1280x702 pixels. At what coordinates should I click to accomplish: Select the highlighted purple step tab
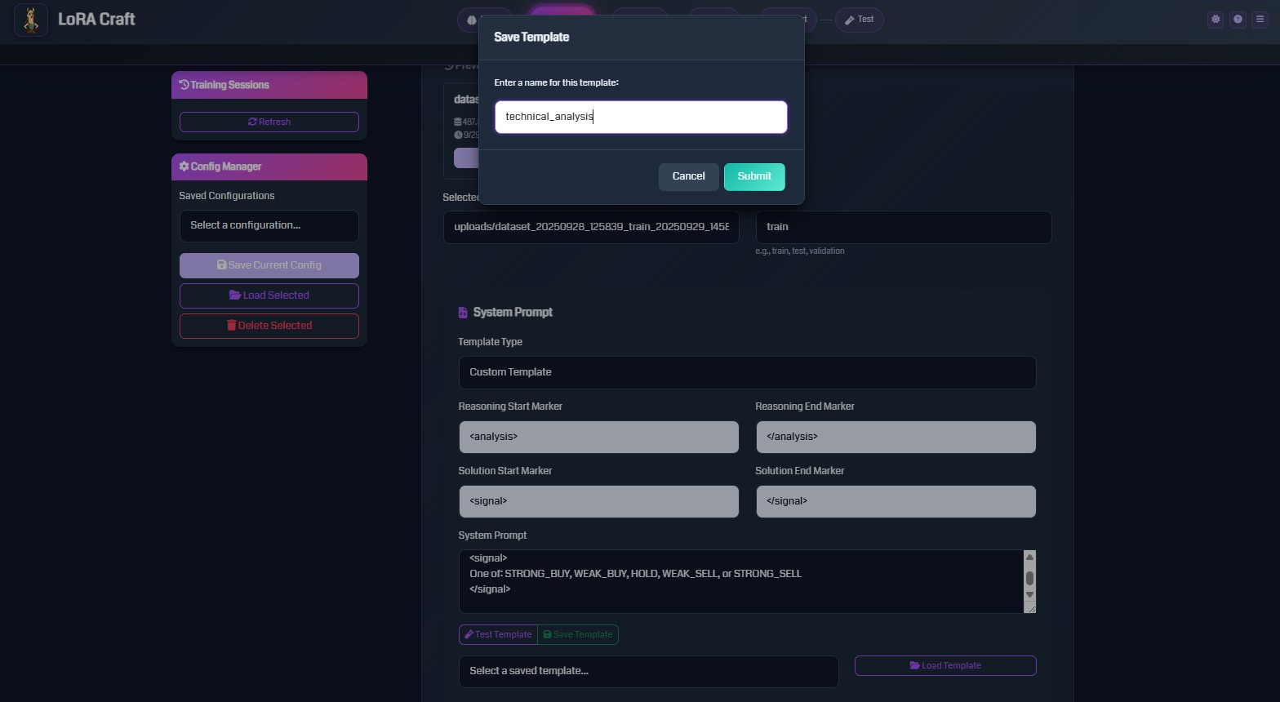(x=562, y=12)
